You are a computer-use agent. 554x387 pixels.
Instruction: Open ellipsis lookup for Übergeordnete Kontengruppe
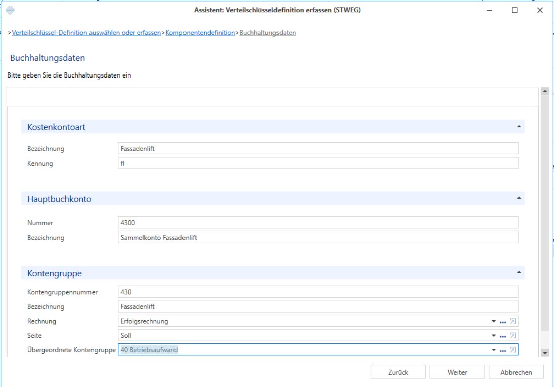tap(503, 351)
